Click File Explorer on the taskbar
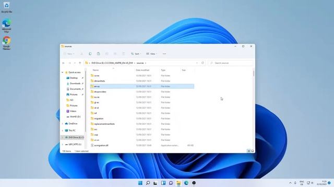 (178, 183)
